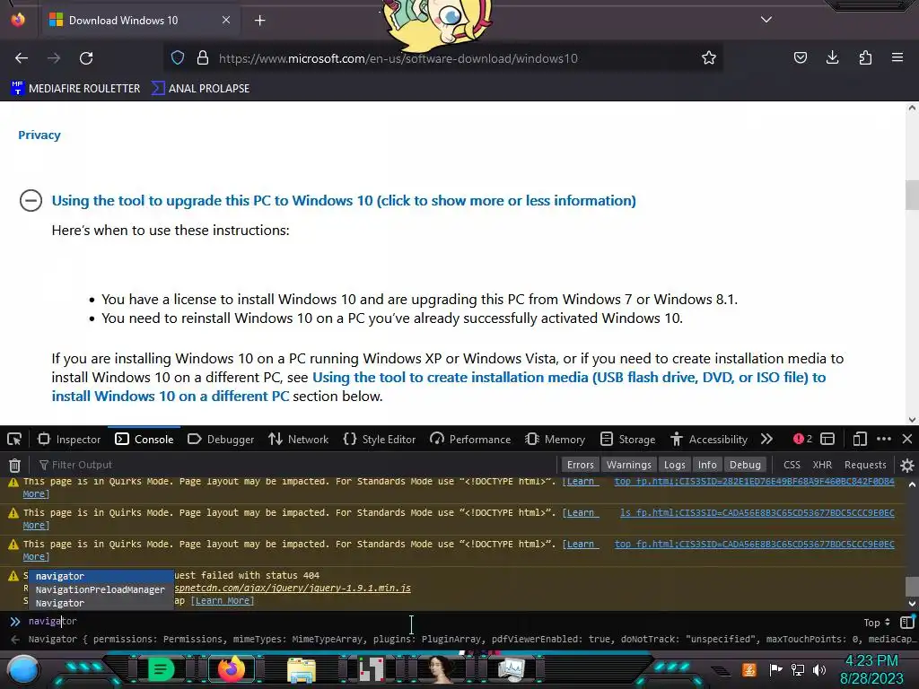This screenshot has height=689, width=919.
Task: Open the tracking protection shield info
Action: (x=178, y=58)
